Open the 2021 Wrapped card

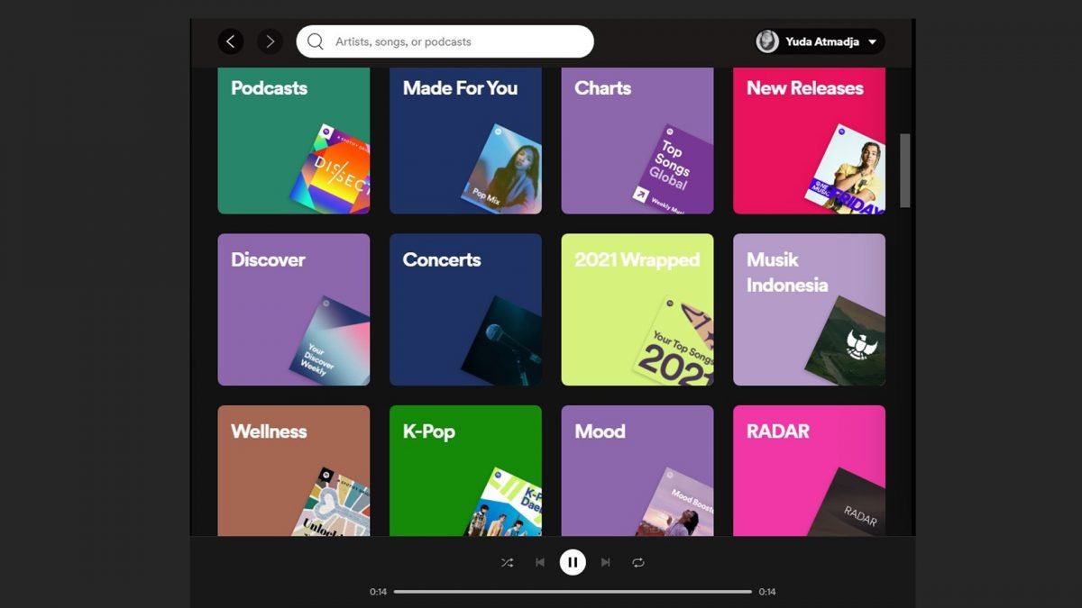pyautogui.click(x=637, y=310)
